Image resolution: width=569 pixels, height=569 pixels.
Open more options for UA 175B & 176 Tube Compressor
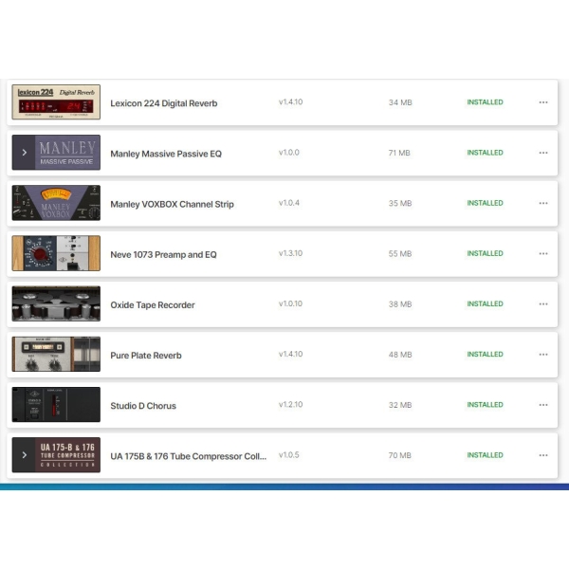[542, 455]
